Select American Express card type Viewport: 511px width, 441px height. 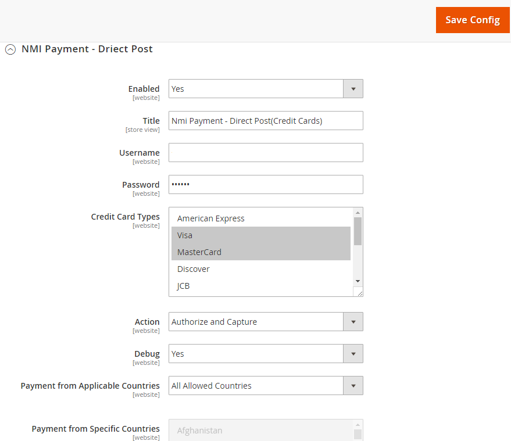pos(261,218)
